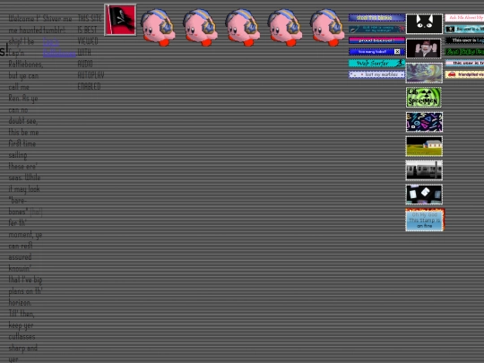Click the black cat face stamp

(x=424, y=24)
